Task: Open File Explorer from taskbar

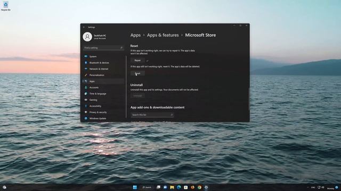Action: [x=172, y=187]
